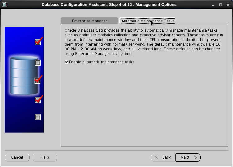Proceed with the Next button
This screenshot has height=167, width=233.
(188, 157)
